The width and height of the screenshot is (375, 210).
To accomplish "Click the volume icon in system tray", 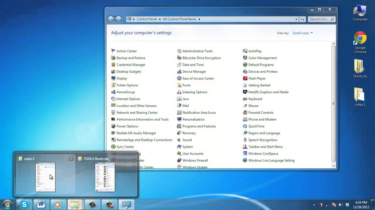I will 340,205.
